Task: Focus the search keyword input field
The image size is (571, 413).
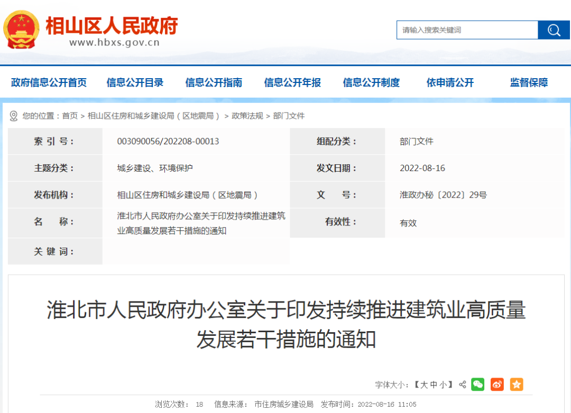Action: click(x=467, y=30)
